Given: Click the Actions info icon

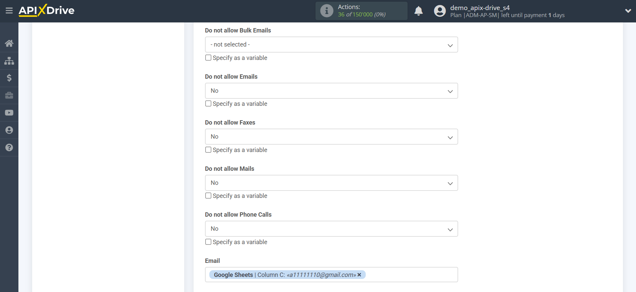Looking at the screenshot, I should tap(327, 11).
